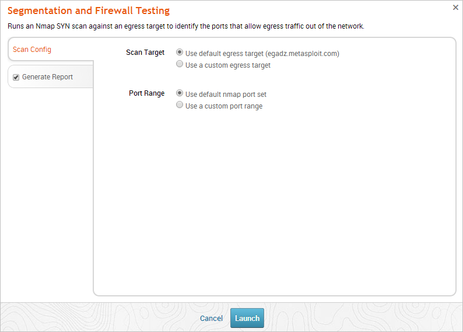Click the 'Use a custom egress target' label text

[x=228, y=65]
